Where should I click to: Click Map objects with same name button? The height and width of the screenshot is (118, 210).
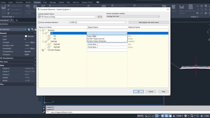pos(149,22)
